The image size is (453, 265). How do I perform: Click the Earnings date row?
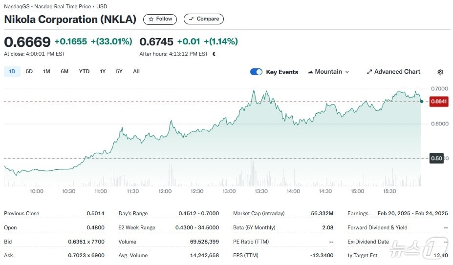click(x=397, y=213)
